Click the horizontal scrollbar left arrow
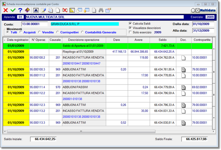Screen dimensions: 221x150 [x=5, y=132]
